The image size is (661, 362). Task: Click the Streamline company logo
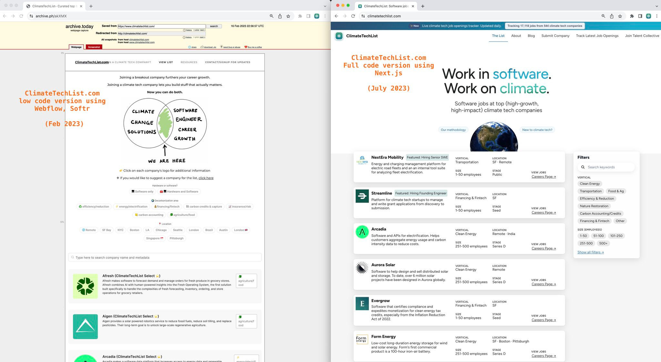point(362,196)
